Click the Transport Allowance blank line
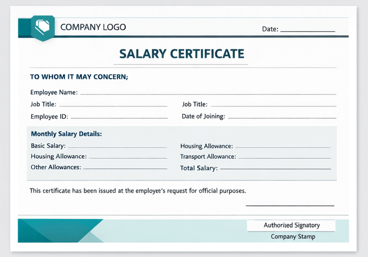The height and width of the screenshot is (257, 368). [x=285, y=158]
